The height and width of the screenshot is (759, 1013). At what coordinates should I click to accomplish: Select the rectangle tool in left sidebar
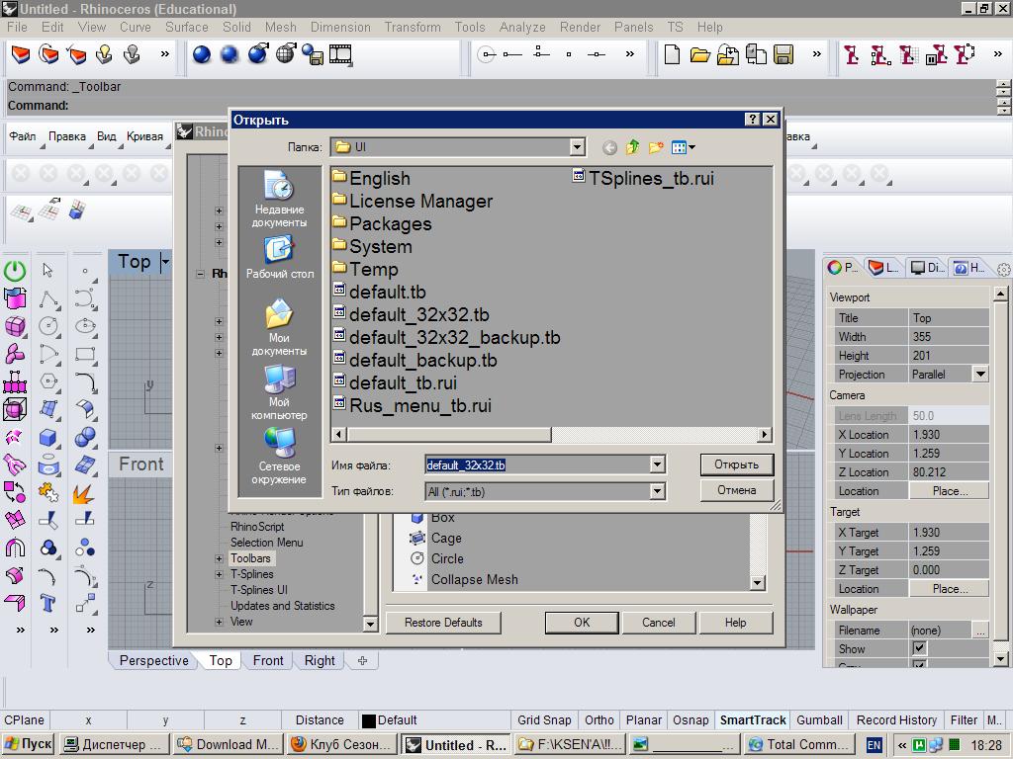(x=85, y=354)
